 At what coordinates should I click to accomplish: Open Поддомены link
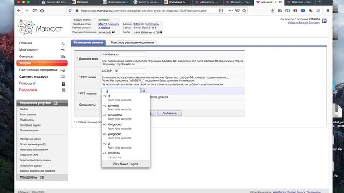coord(27,120)
